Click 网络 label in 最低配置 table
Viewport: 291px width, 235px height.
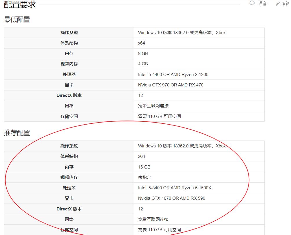tap(69, 106)
